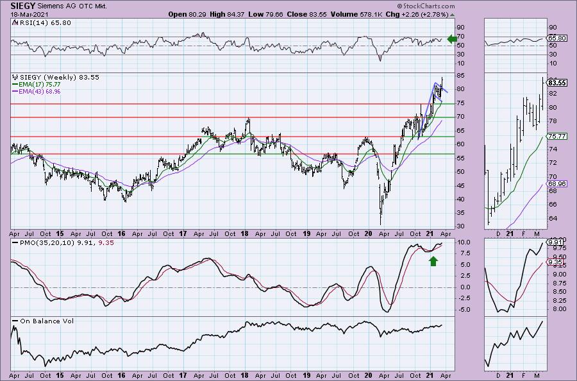Click the 90 mark on main RSI axis
Screen dimensions: 577x381
[x=460, y=27]
